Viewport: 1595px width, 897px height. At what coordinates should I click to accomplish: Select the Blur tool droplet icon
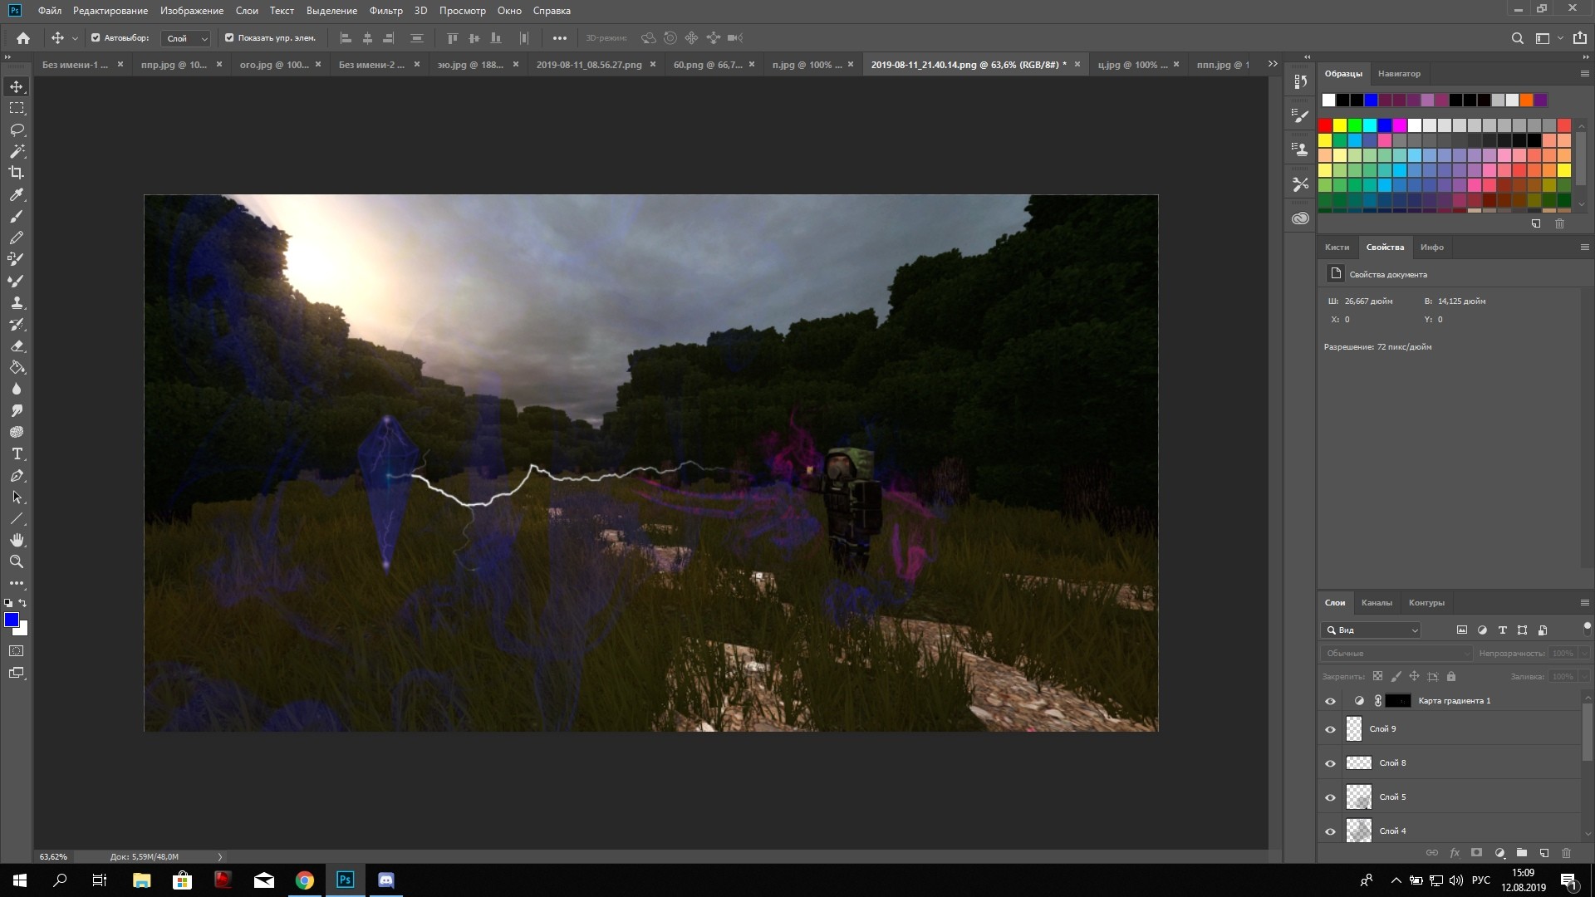click(17, 389)
